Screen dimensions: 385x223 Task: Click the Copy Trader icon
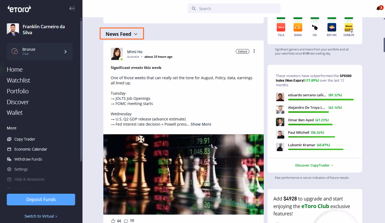pyautogui.click(x=9, y=139)
